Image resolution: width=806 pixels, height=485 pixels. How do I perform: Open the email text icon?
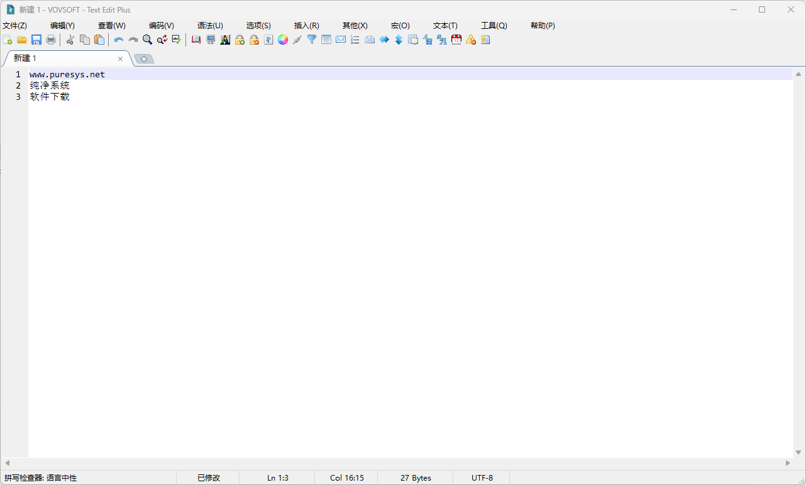click(340, 40)
